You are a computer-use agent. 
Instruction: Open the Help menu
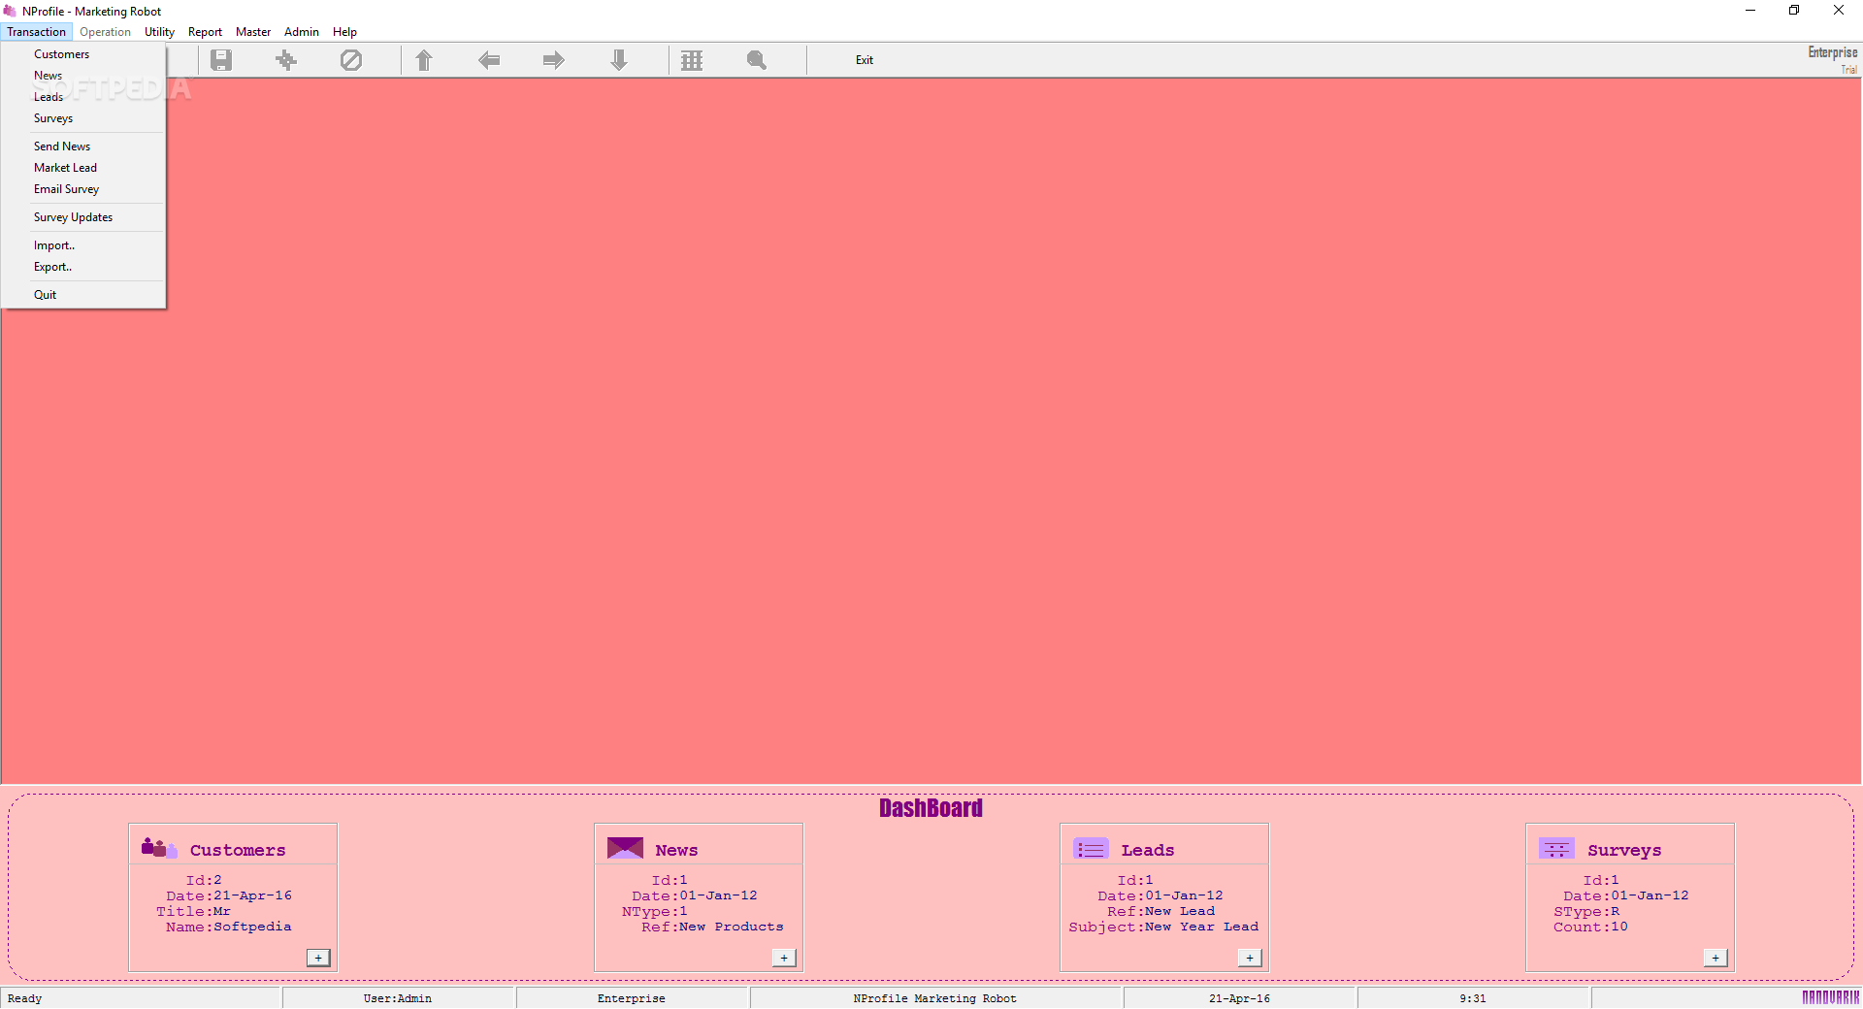coord(344,32)
